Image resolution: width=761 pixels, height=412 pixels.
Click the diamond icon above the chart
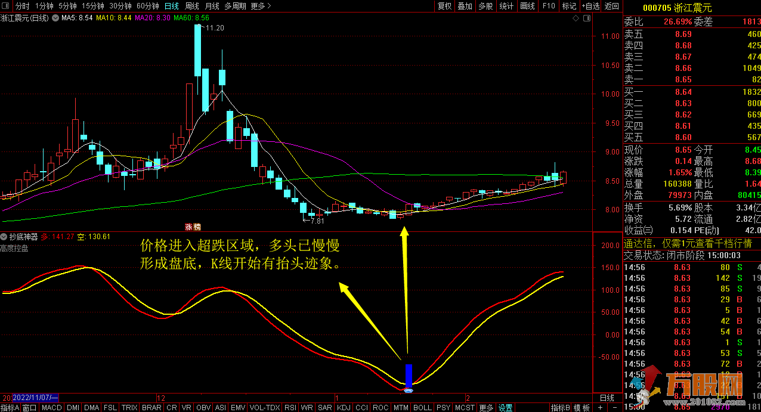click(x=576, y=18)
